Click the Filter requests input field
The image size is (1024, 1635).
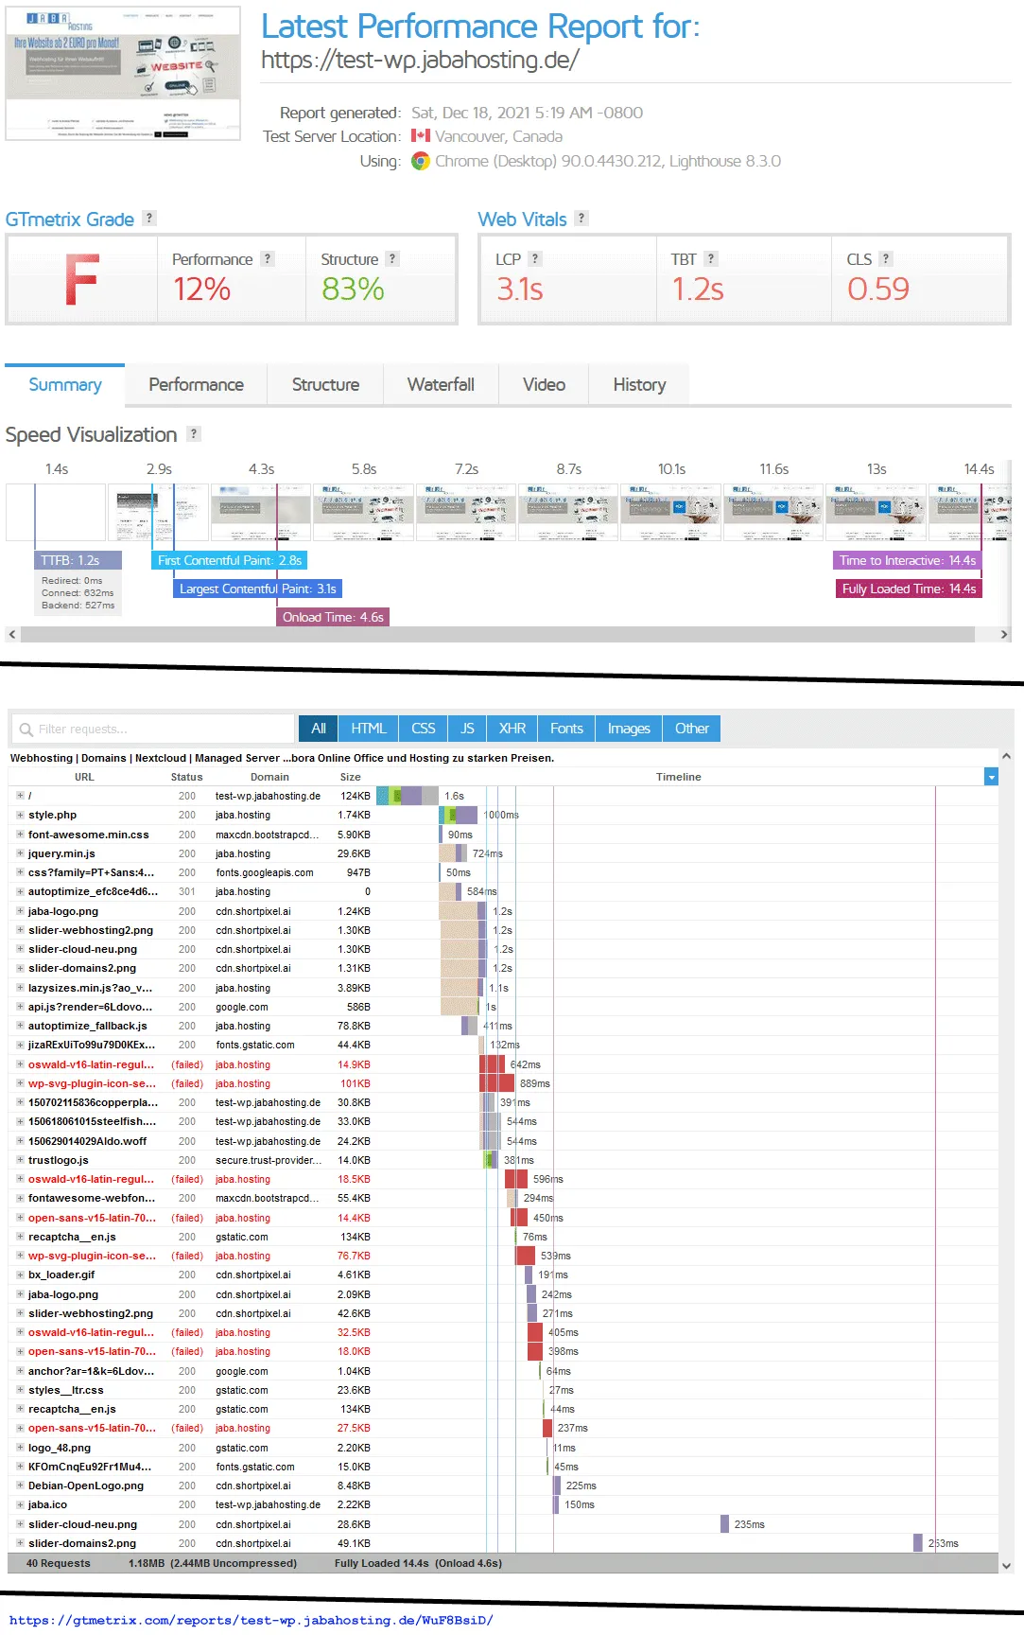click(153, 729)
